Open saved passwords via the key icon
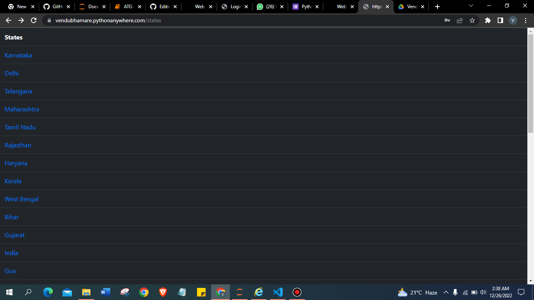The height and width of the screenshot is (300, 534). 447,20
